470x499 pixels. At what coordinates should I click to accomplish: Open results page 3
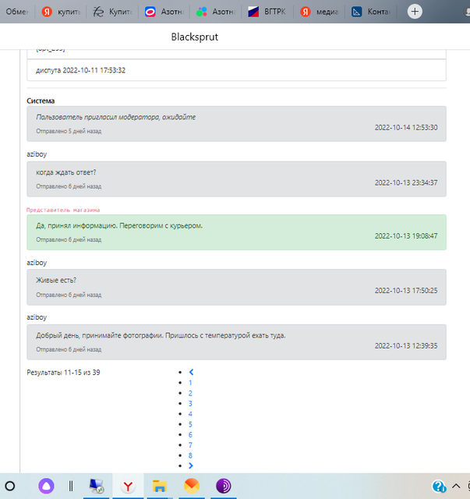(190, 404)
